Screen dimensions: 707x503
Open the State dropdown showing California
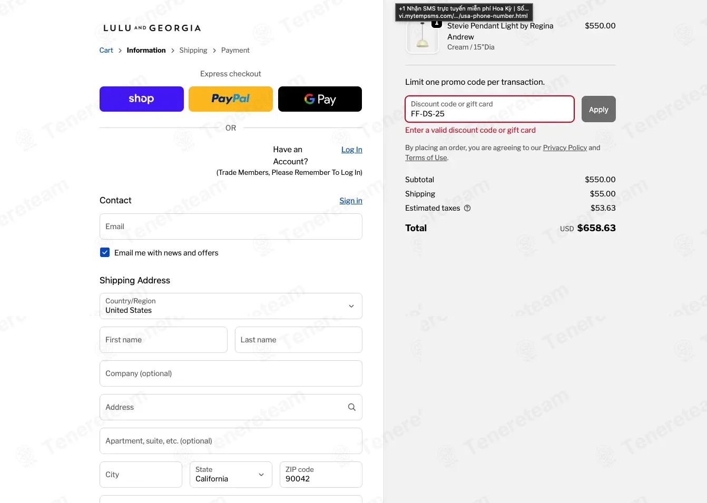(x=231, y=475)
